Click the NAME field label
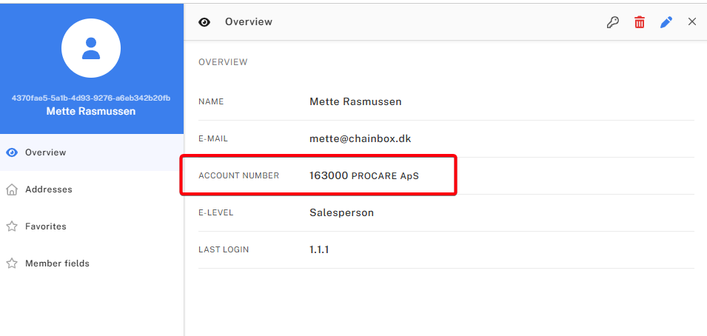707x336 pixels. coord(211,102)
